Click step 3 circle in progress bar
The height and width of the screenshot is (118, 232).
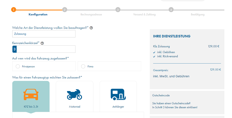coord(118,10)
